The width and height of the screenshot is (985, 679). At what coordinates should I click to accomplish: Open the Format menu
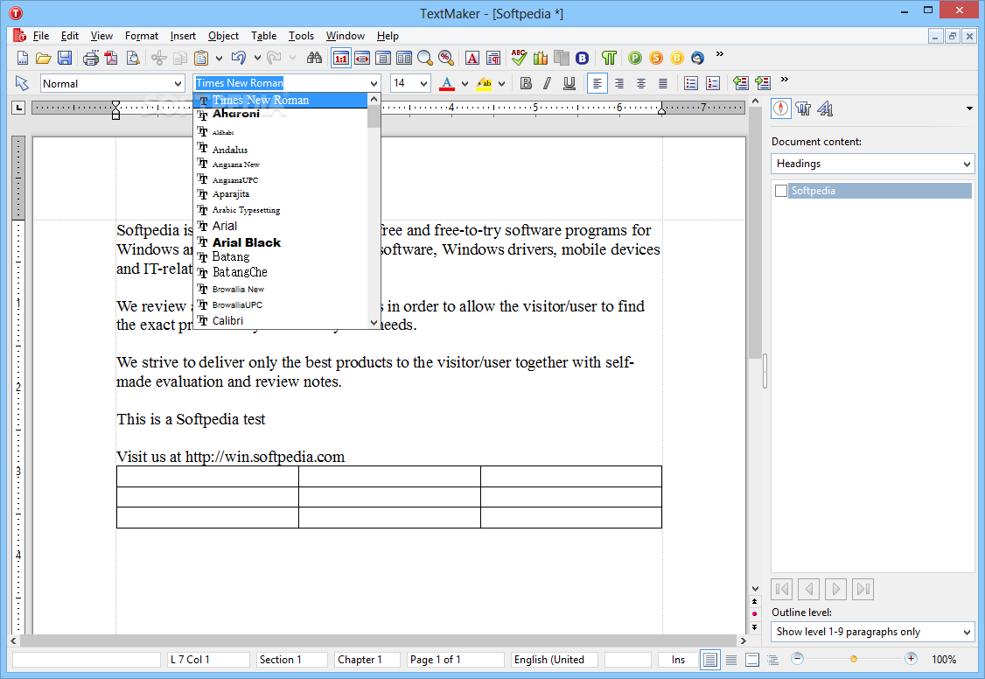(x=142, y=36)
